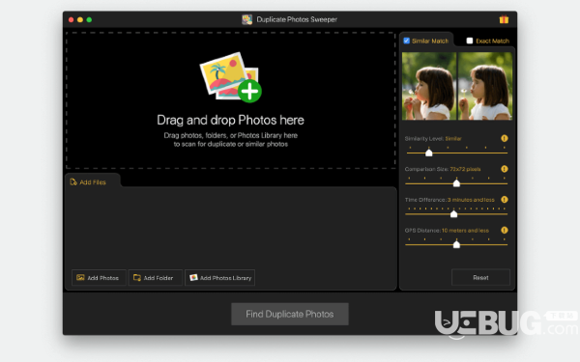This screenshot has height=362, width=580.
Task: Click the green fullscreen window button
Action: click(x=89, y=19)
